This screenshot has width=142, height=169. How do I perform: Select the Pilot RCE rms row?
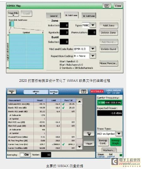coord(42,122)
